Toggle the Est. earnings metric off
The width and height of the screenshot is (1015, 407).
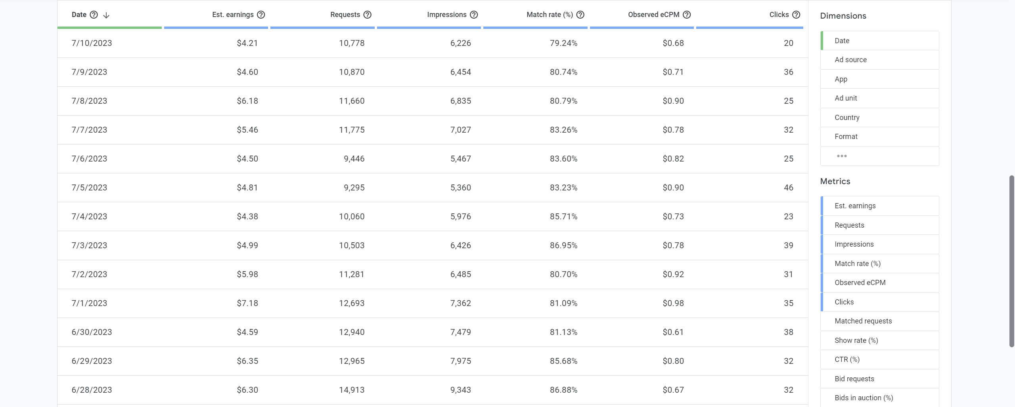click(x=880, y=206)
